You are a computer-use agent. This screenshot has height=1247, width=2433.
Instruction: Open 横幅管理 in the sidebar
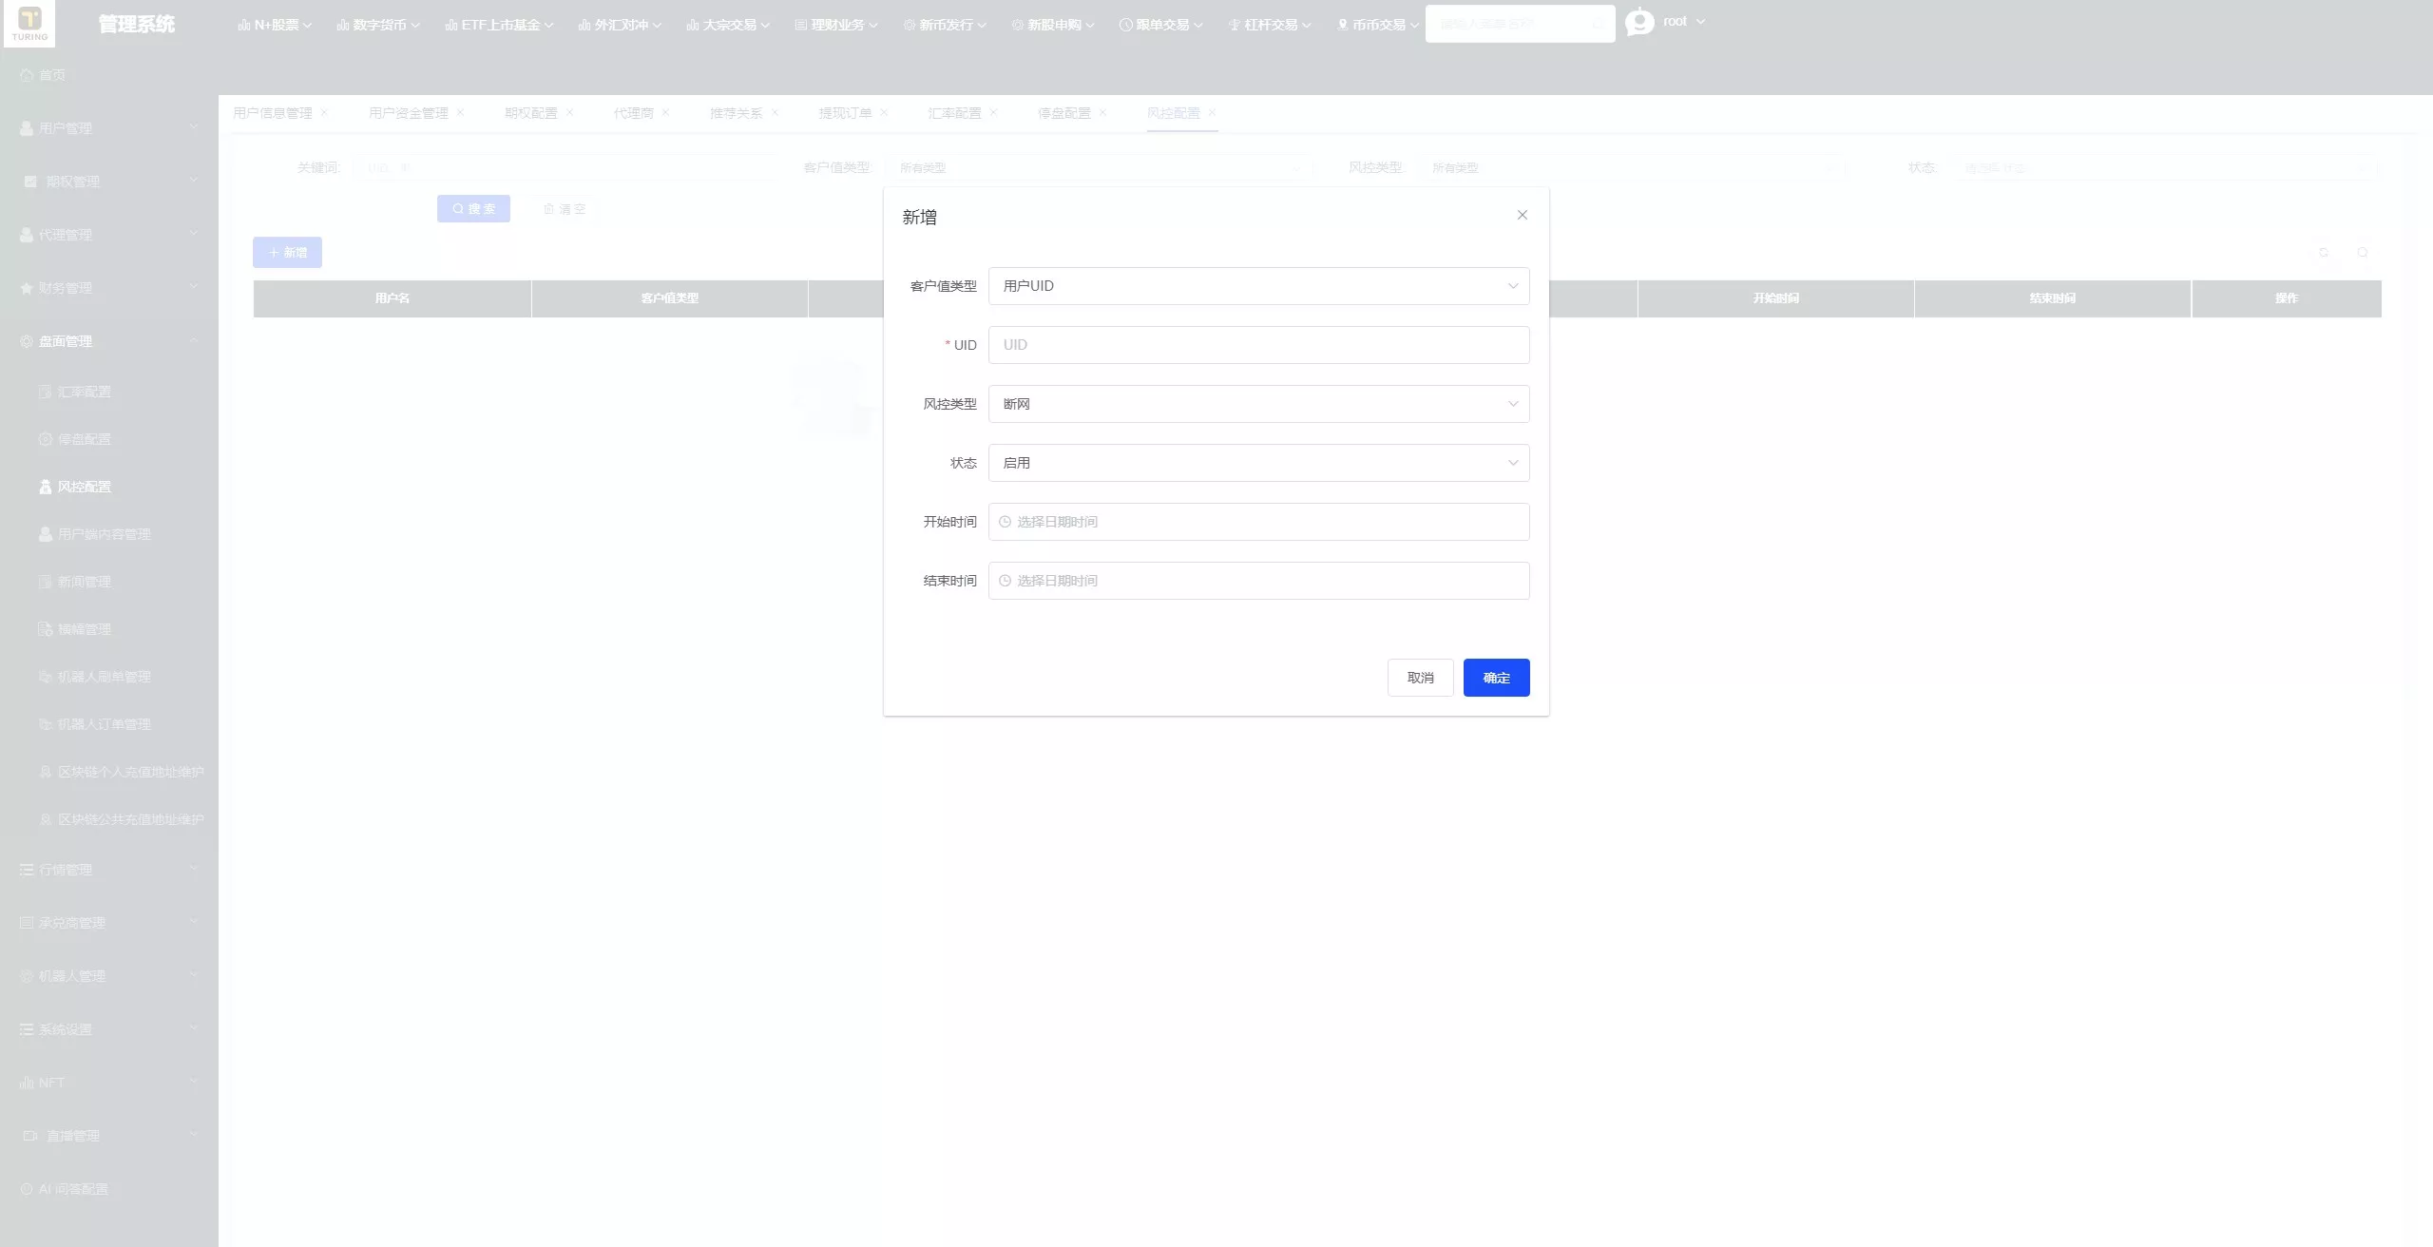tap(109, 629)
